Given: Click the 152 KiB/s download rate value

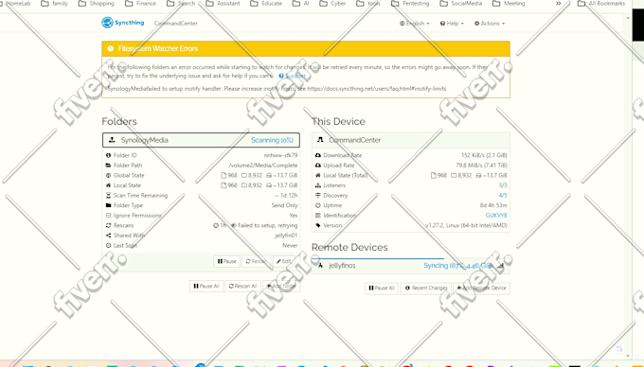Looking at the screenshot, I should (x=484, y=155).
